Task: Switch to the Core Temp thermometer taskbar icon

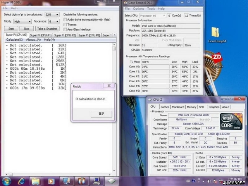Action: (81, 181)
